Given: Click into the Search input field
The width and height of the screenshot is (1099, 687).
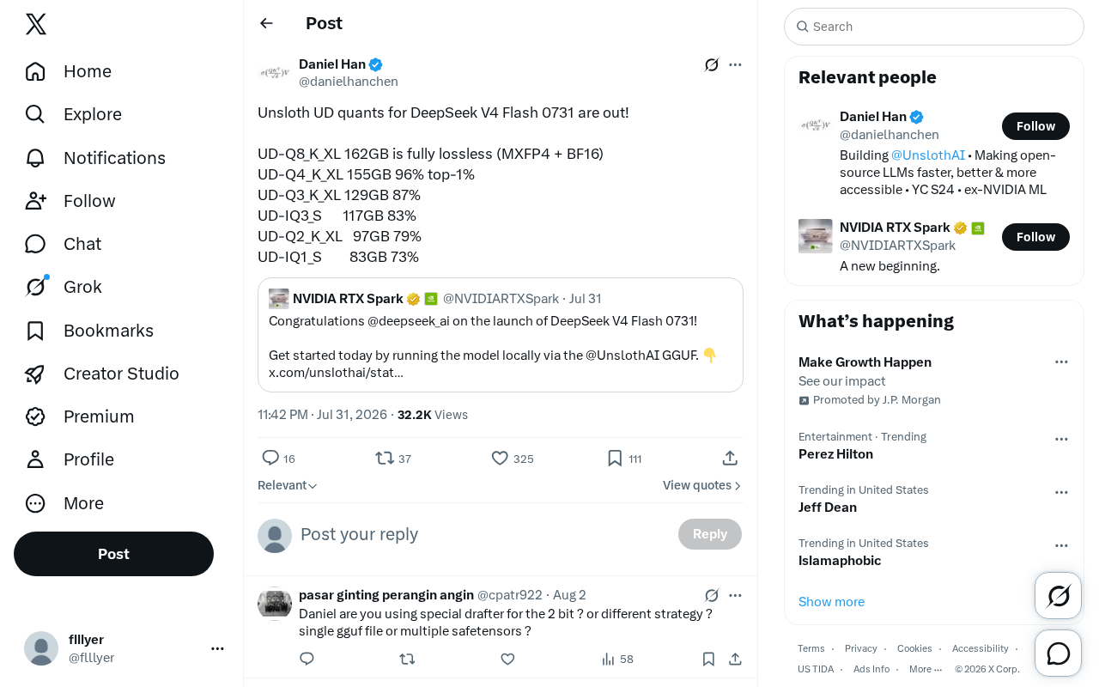Looking at the screenshot, I should click(x=934, y=27).
